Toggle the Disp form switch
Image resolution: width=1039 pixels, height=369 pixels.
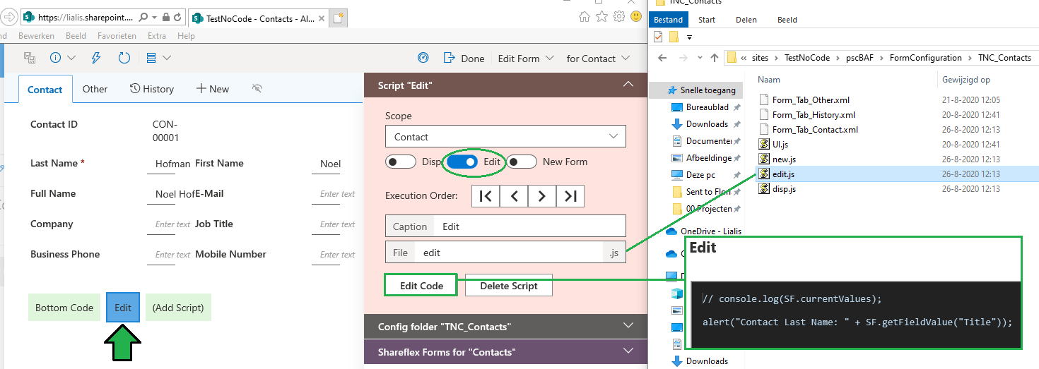coord(400,162)
